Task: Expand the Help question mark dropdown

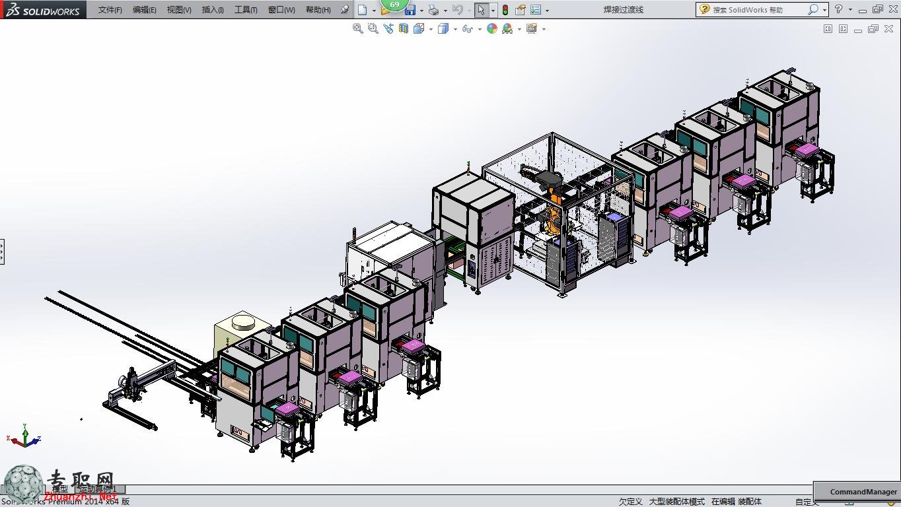Action: pyautogui.click(x=850, y=10)
